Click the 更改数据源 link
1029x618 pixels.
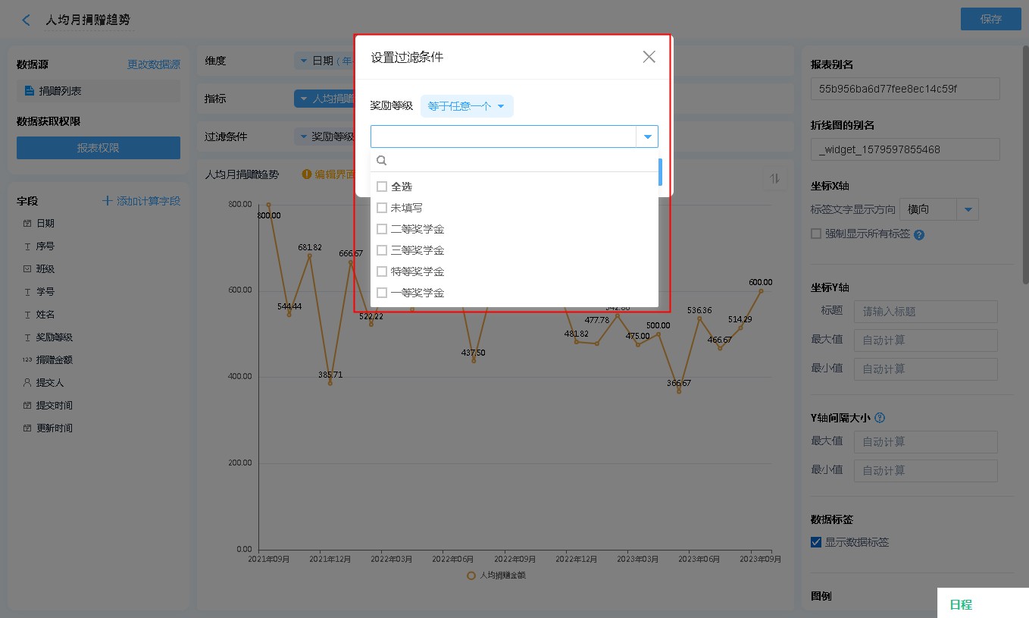(x=154, y=64)
